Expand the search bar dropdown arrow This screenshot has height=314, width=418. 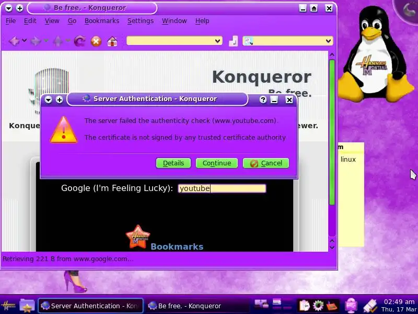click(328, 41)
